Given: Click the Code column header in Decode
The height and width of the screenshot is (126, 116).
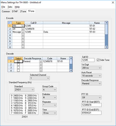Looking at the screenshot, I should click(x=50, y=58).
